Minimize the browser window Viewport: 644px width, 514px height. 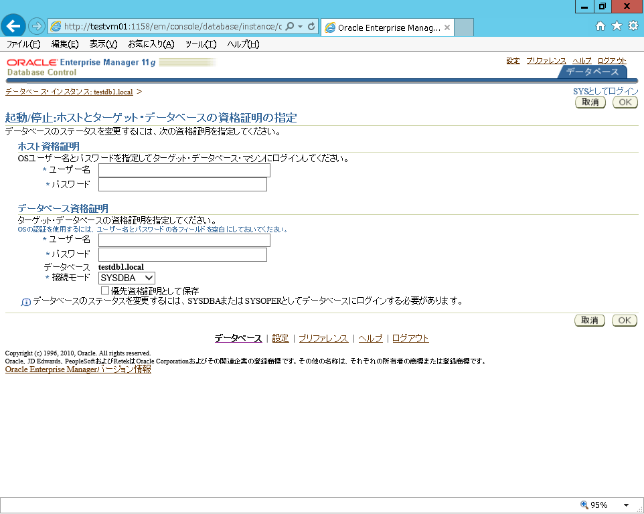584,6
